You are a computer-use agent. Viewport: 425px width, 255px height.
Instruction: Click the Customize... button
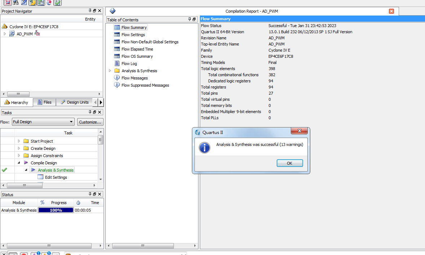pyautogui.click(x=90, y=122)
